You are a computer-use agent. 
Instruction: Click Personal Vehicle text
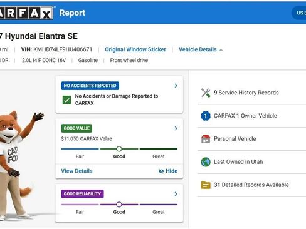[x=235, y=139]
